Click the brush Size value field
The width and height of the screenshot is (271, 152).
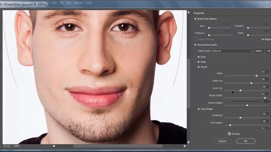pos(227,24)
